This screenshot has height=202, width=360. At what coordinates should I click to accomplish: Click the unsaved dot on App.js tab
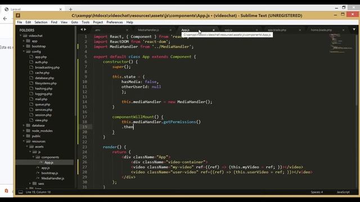coord(214,30)
